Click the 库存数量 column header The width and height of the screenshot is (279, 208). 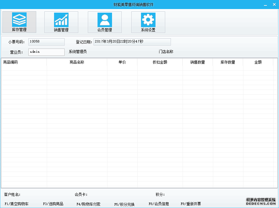tap(228, 62)
